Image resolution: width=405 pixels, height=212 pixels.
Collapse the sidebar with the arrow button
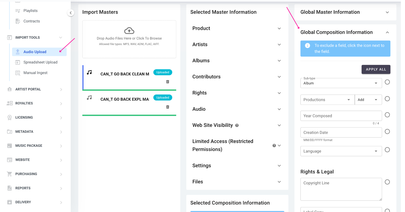[x=71, y=13]
